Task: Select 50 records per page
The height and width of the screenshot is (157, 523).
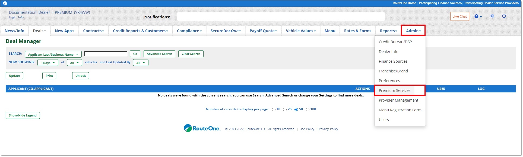Action: tap(296, 109)
